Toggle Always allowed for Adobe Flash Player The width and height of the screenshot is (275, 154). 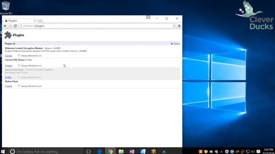coord(18,77)
